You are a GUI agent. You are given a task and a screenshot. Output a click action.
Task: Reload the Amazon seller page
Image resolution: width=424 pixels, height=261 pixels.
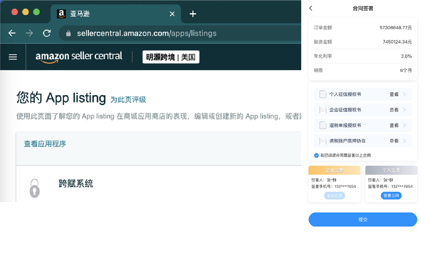pyautogui.click(x=47, y=33)
